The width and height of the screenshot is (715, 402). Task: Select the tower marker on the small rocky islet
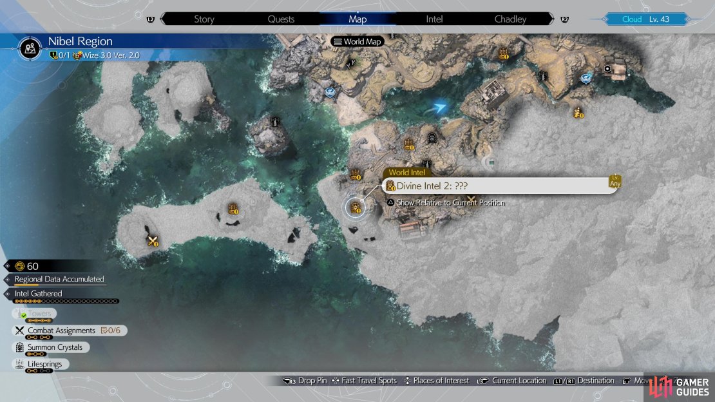click(275, 122)
